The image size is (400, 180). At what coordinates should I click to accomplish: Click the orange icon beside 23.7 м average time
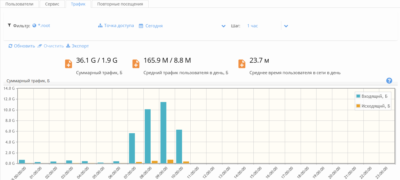[x=242, y=64]
